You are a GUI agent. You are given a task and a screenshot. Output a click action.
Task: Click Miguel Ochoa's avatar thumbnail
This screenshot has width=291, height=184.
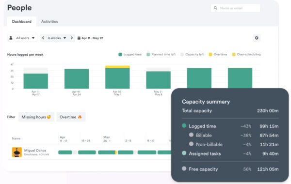16,152
